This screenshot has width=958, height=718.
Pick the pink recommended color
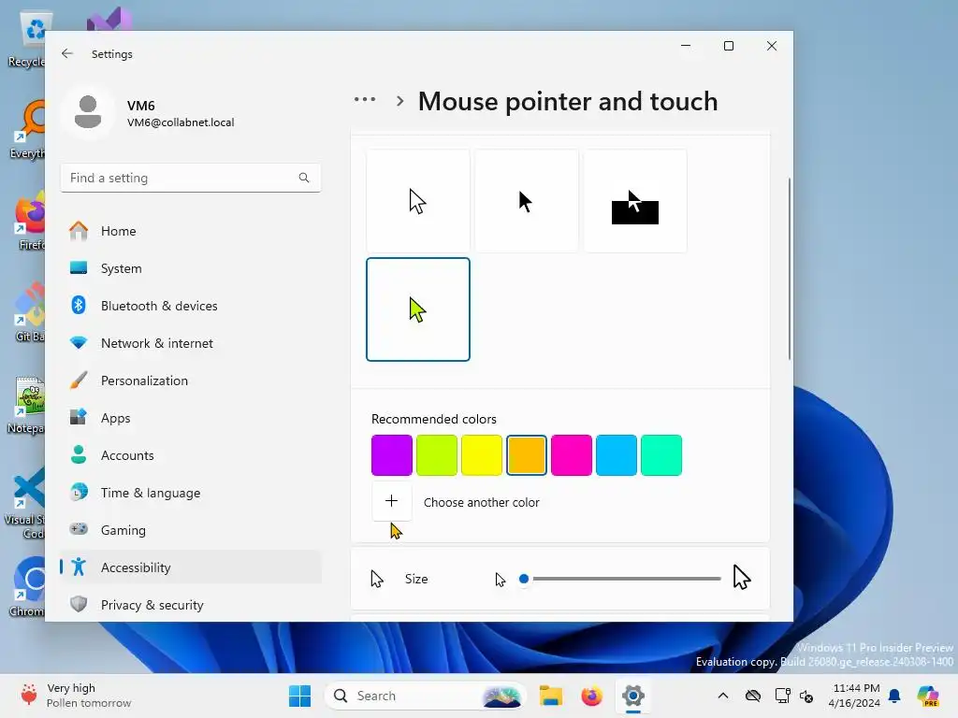tap(572, 455)
